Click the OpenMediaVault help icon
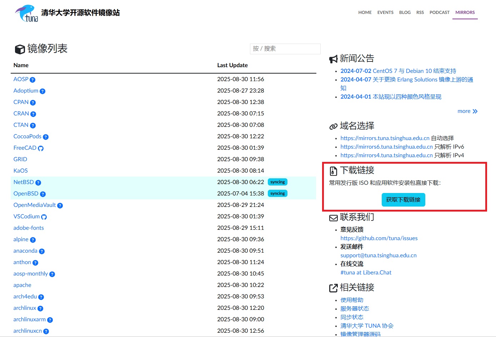This screenshot has height=337, width=496. 60,205
